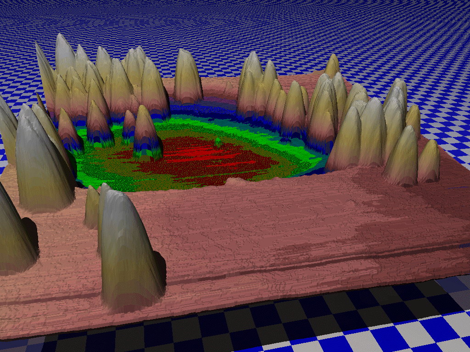Select the rightmost small cone on plateau
470x352 pixels.
pos(429,163)
